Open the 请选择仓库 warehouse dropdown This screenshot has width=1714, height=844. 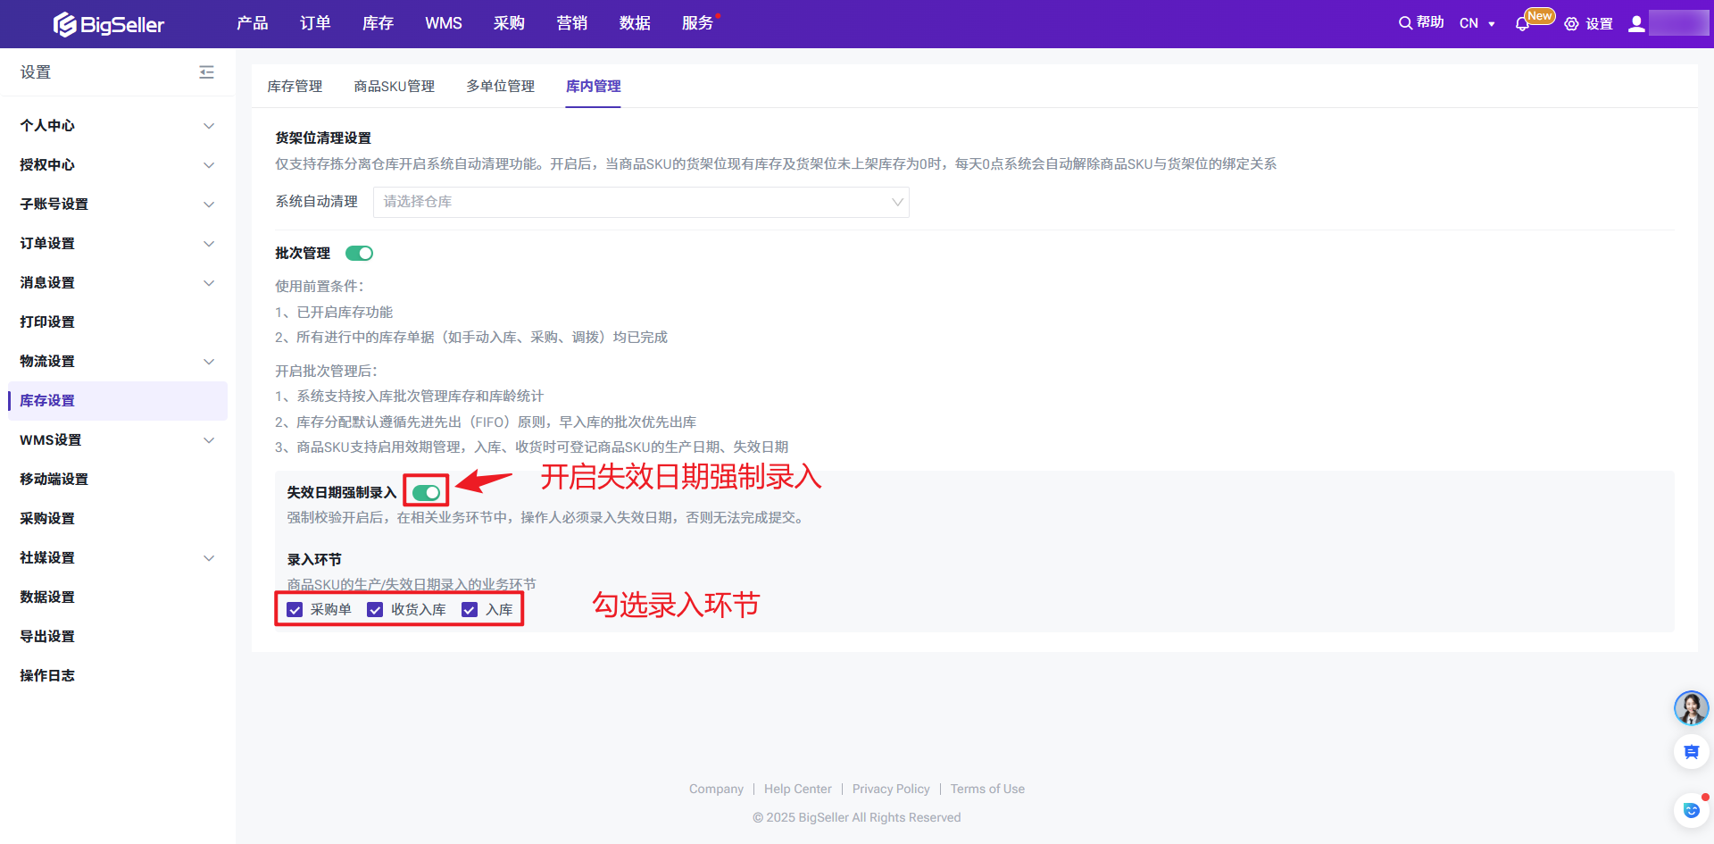[x=640, y=203]
